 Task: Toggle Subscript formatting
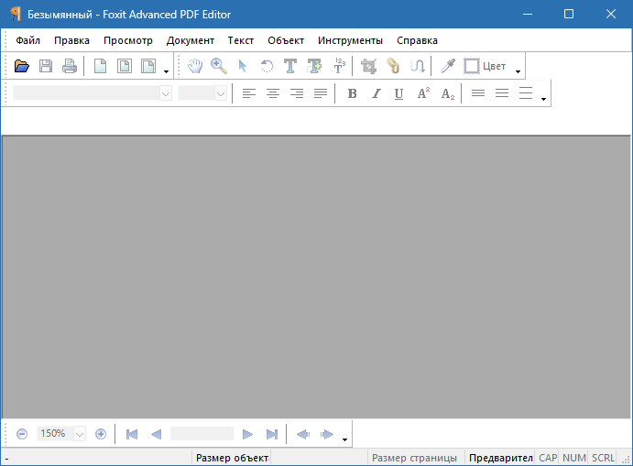(x=447, y=93)
